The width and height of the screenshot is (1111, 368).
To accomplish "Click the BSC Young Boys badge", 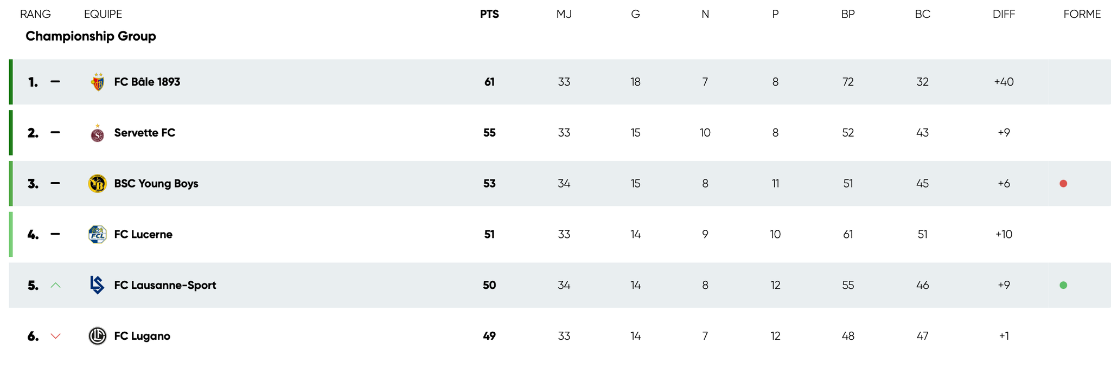I will tap(98, 183).
